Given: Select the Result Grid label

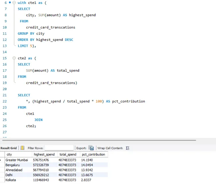Looking at the screenshot, I should 9,148.
